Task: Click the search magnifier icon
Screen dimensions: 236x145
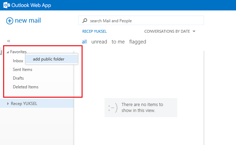Action: [85, 21]
